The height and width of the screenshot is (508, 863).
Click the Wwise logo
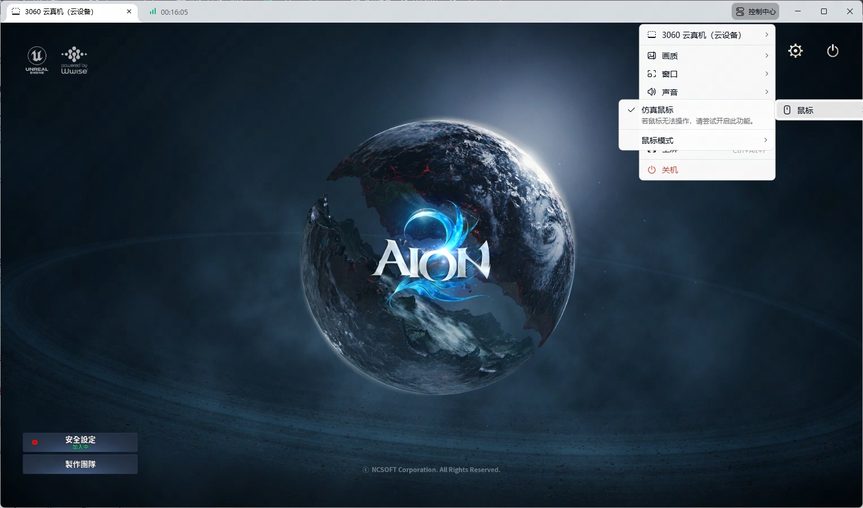pyautogui.click(x=74, y=60)
